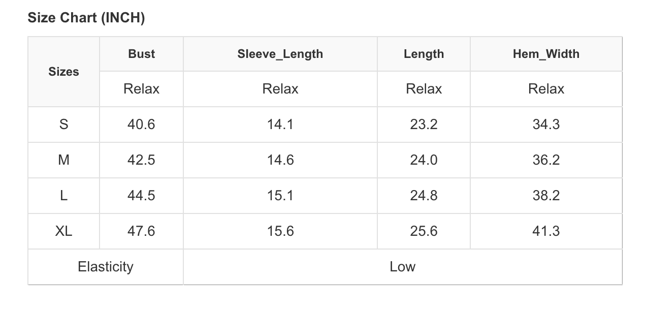Click the Sleeve_Length column header

[x=280, y=54]
